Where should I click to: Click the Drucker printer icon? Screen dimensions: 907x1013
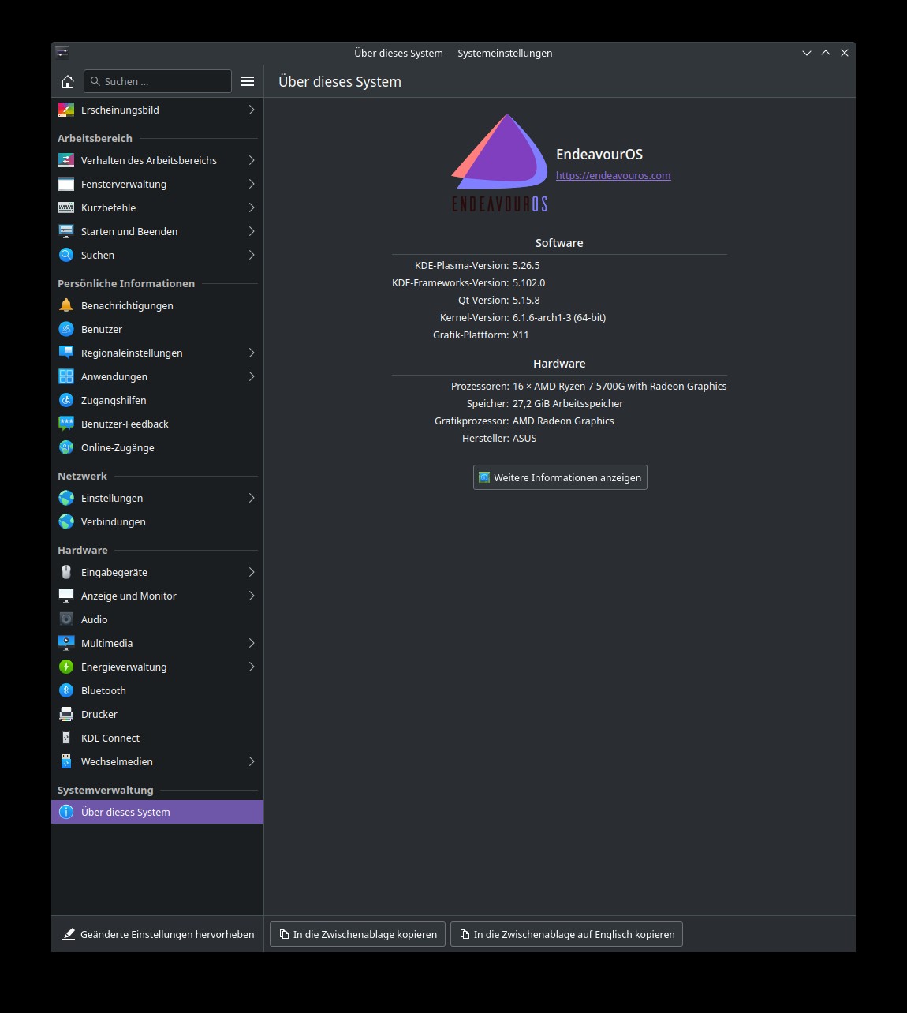tap(66, 714)
